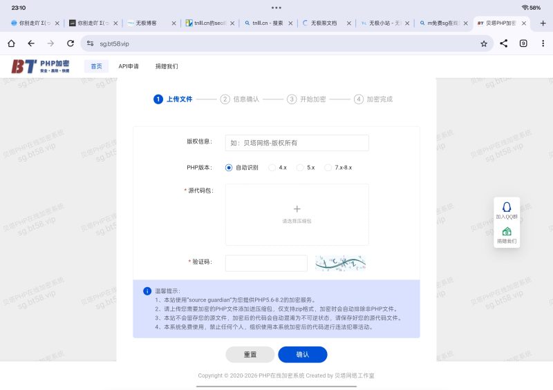Tap the three dots at top center
Screen dimensions: 553x390
276,8
